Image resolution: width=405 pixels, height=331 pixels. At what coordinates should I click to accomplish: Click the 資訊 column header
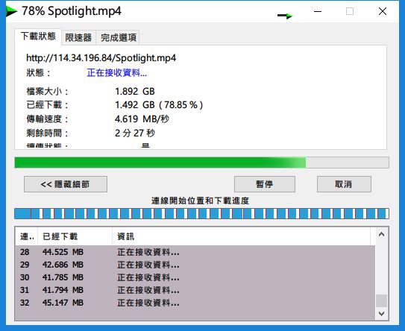tap(241, 236)
